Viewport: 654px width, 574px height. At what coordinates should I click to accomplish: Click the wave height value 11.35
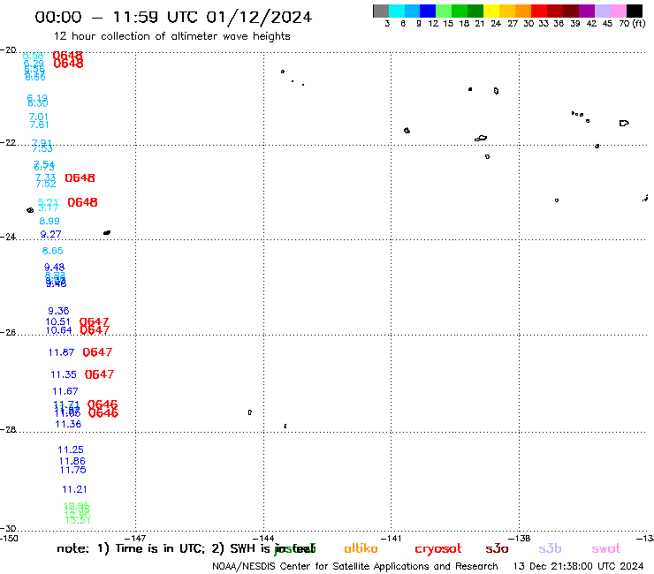point(64,374)
